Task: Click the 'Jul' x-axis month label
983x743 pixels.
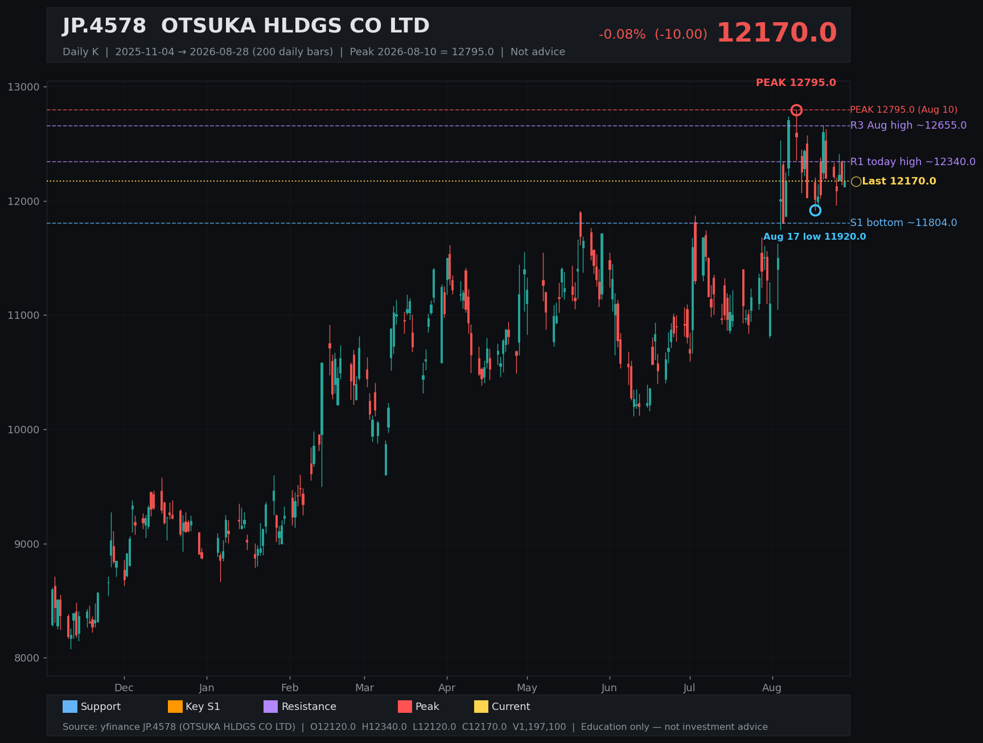Action: tap(689, 688)
